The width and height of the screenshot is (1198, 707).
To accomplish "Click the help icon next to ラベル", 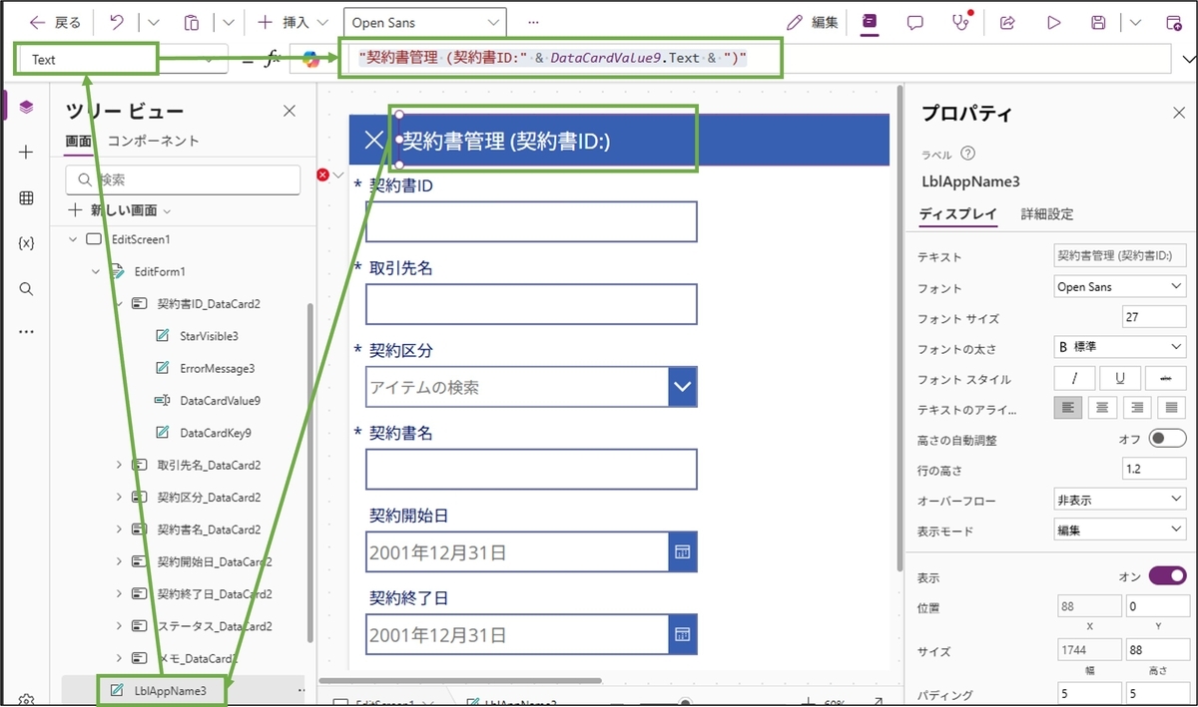I will [x=967, y=154].
